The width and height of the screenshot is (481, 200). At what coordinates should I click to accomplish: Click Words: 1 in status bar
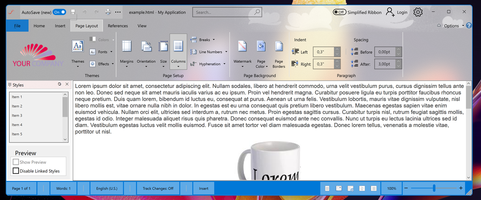point(64,188)
